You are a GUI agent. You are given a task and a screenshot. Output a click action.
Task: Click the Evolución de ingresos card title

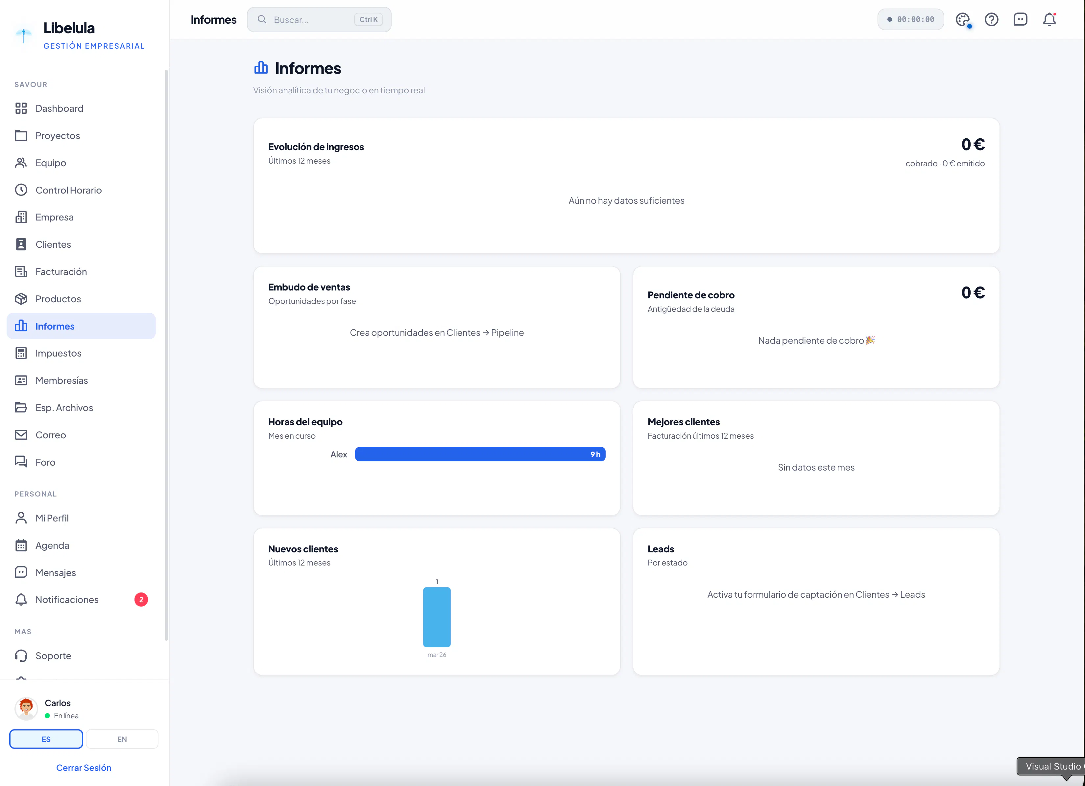(316, 147)
